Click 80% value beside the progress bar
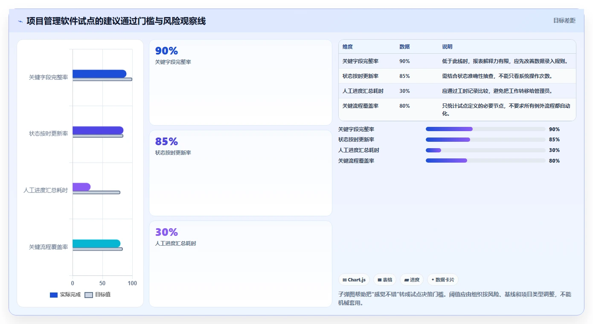593x324 pixels. pos(554,161)
